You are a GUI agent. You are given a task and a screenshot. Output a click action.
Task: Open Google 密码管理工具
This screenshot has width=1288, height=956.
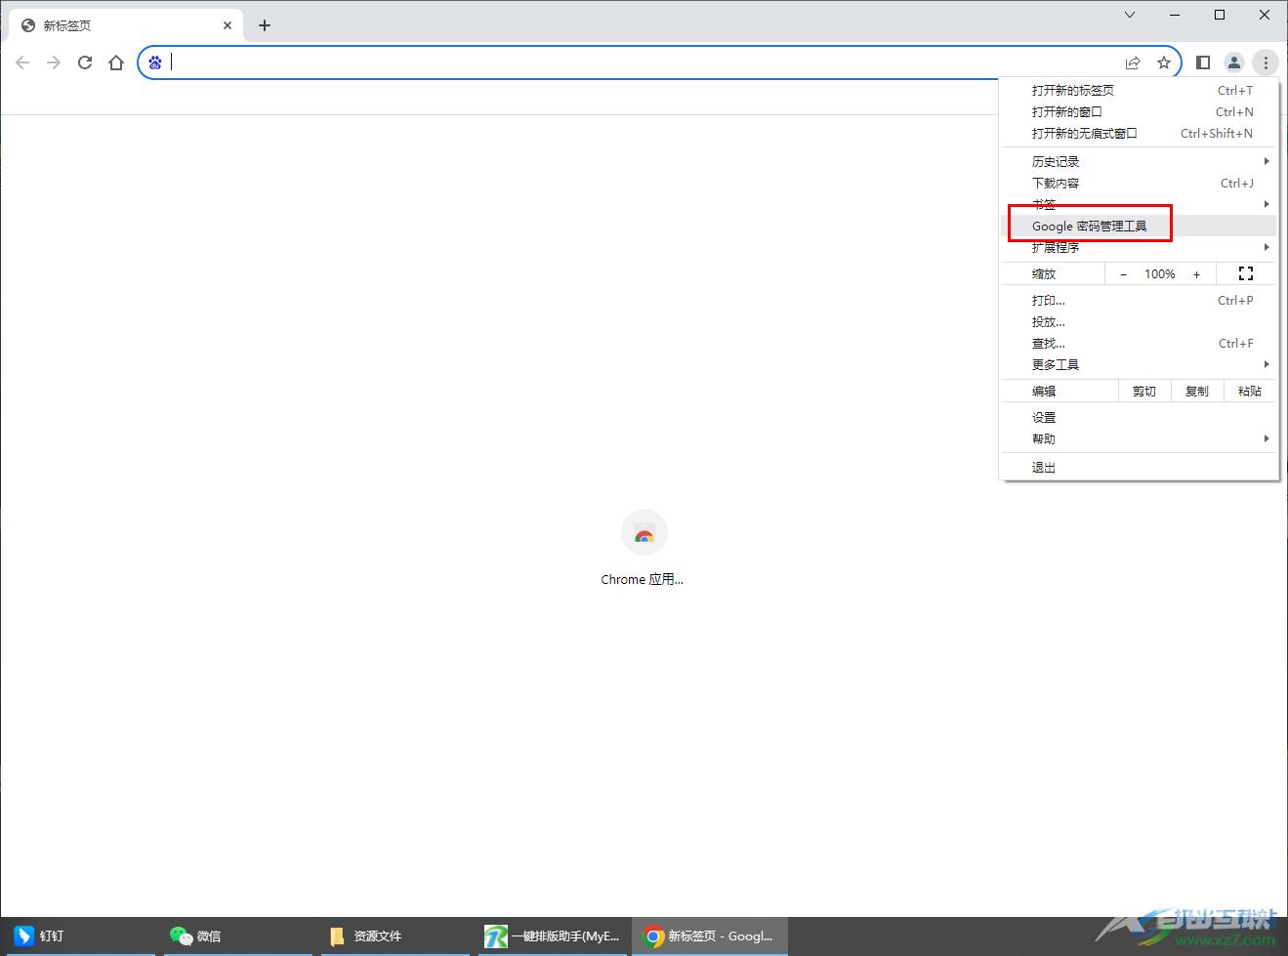click(1140, 226)
